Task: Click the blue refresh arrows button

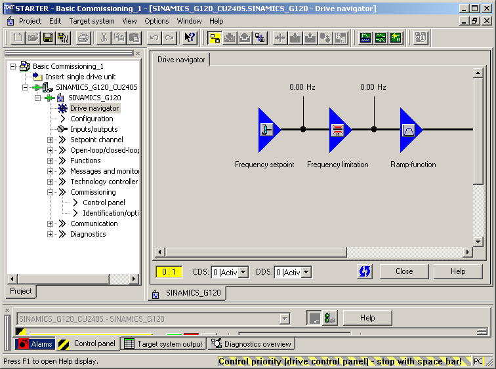Action: pyautogui.click(x=365, y=271)
